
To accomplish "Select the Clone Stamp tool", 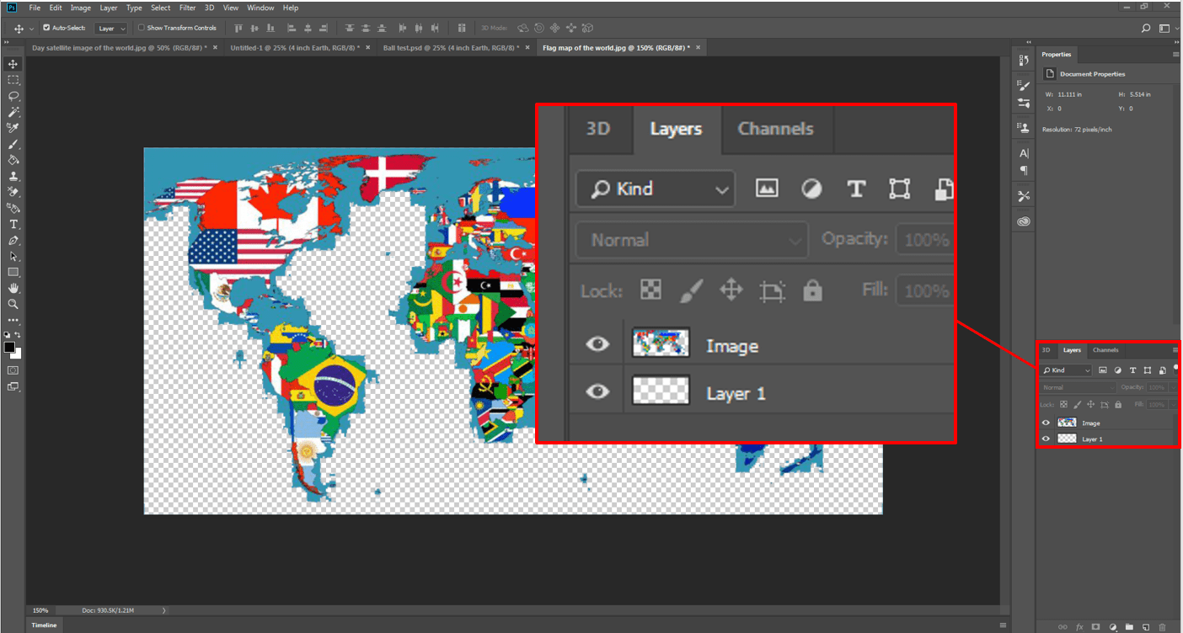I will (13, 176).
